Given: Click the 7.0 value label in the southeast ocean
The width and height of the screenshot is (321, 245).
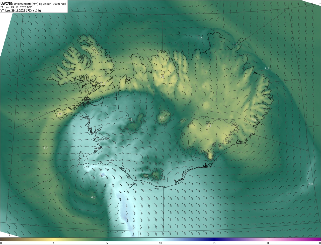Looking at the screenshot, I should 310,184.
